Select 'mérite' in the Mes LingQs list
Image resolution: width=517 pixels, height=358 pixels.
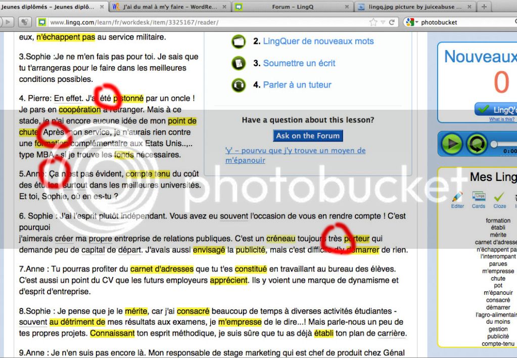coord(498,235)
